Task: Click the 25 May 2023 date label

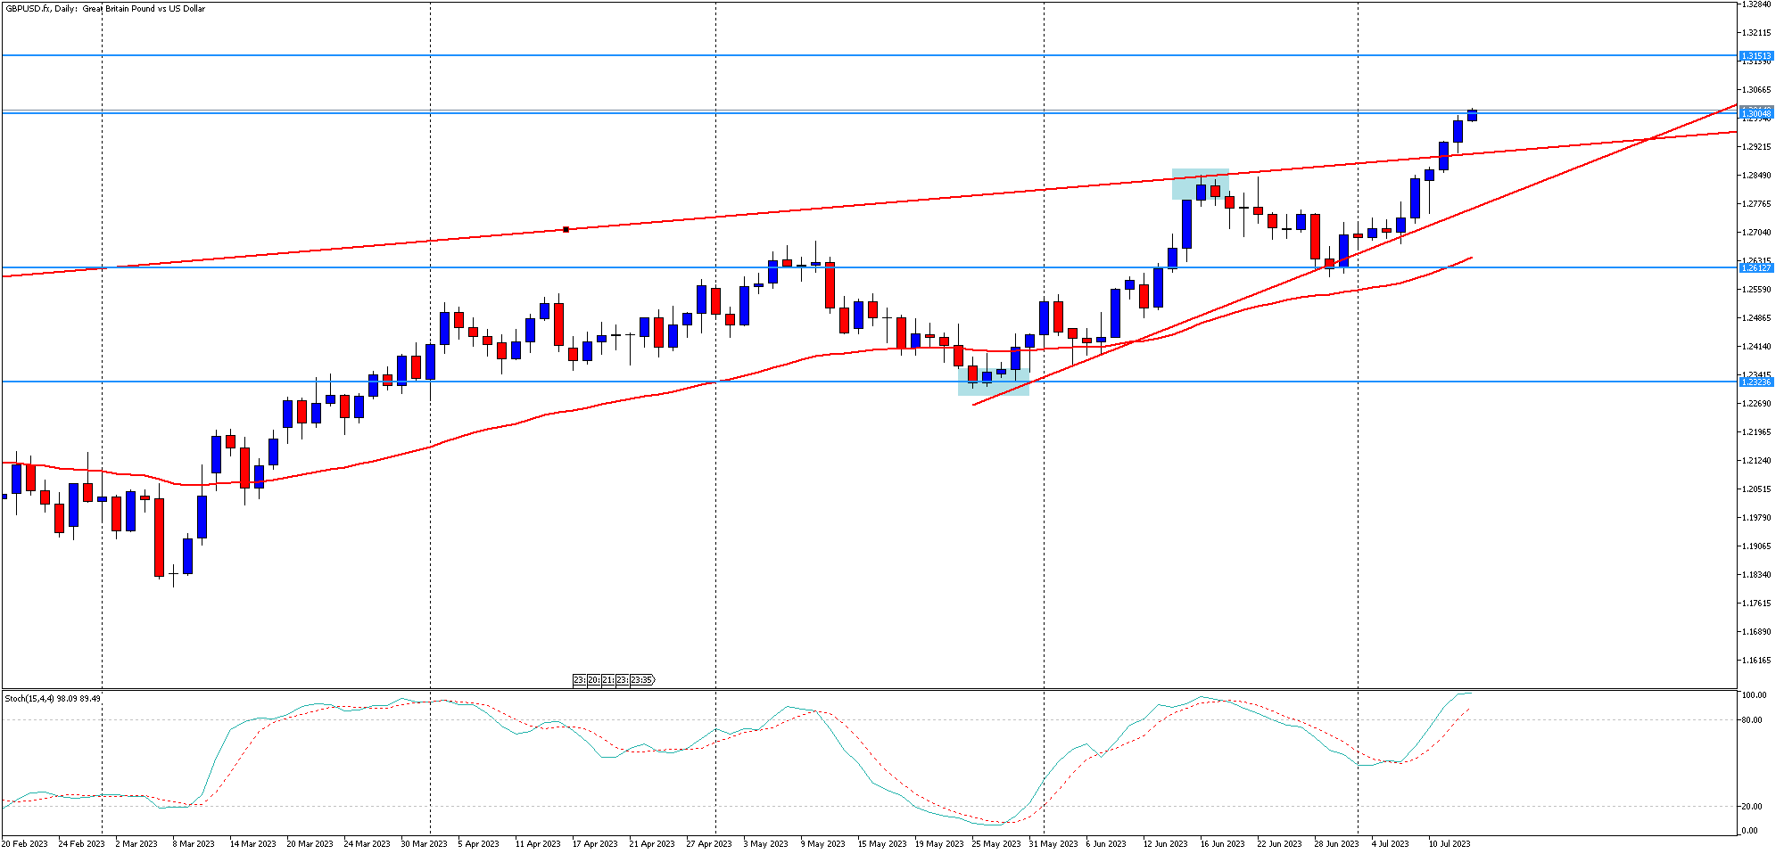Action: point(996,843)
